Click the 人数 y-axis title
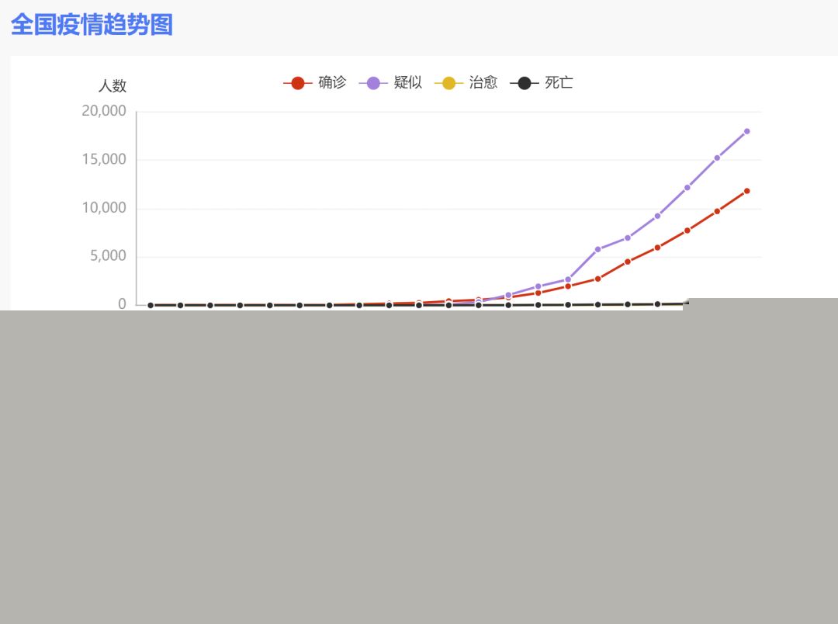Viewport: 838px width, 624px height. pyautogui.click(x=112, y=85)
